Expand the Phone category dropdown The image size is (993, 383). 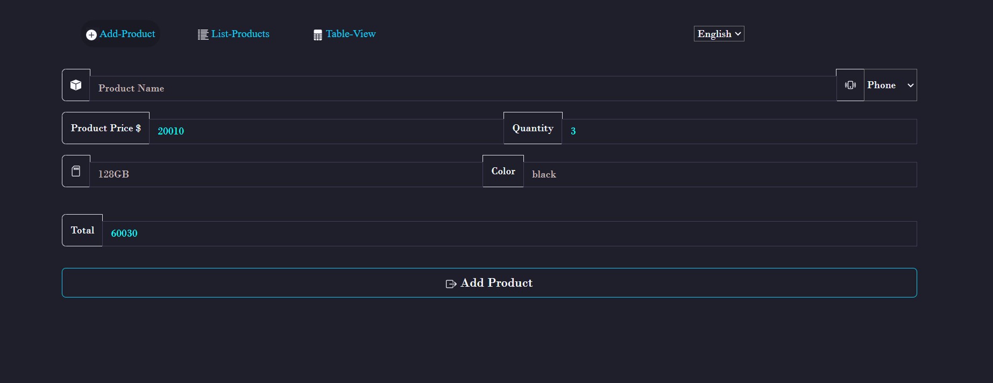890,85
